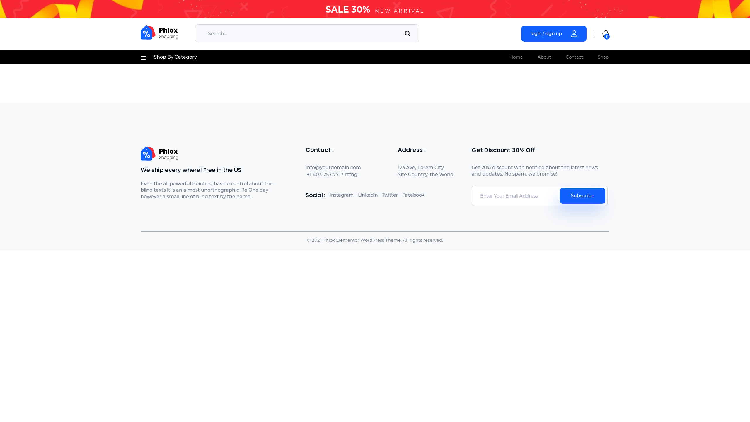Viewport: 750px width, 422px height.
Task: Visit the Twitter social link
Action: (389, 195)
